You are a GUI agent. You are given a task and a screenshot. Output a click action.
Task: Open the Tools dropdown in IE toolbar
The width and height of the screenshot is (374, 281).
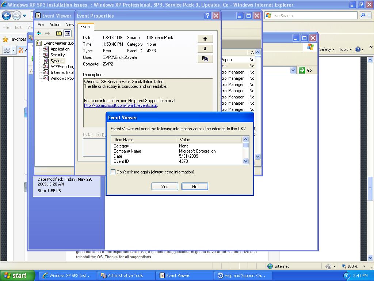[x=345, y=49]
